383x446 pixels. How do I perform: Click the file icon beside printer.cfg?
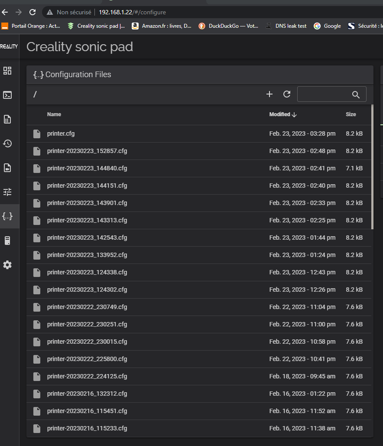click(37, 133)
